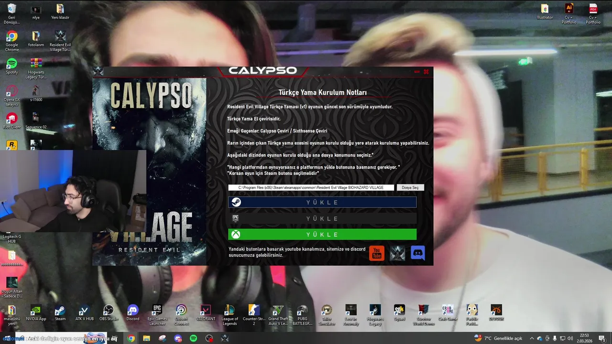Switch to Calypso installer in taskbar
612x344 pixels.
(x=225, y=338)
